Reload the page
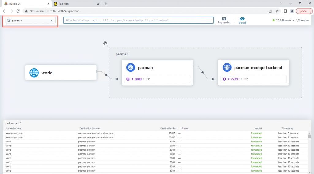The width and height of the screenshot is (314, 174). (x=18, y=11)
